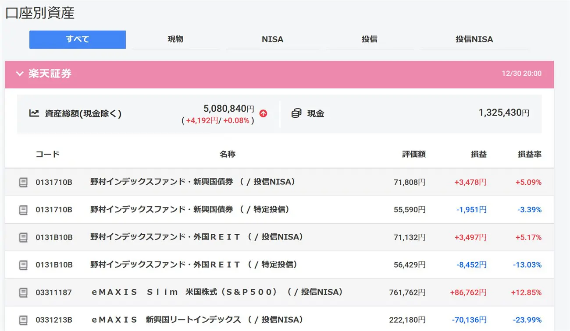Viewport: 570px width, 331px height.
Task: Open the 投信NISA tab
Action: pos(474,39)
